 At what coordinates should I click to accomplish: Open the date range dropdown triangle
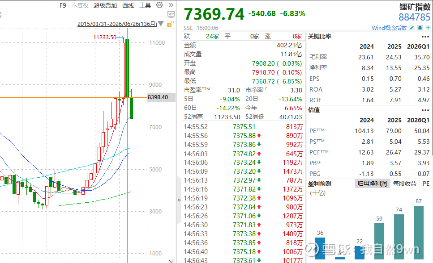(161, 24)
